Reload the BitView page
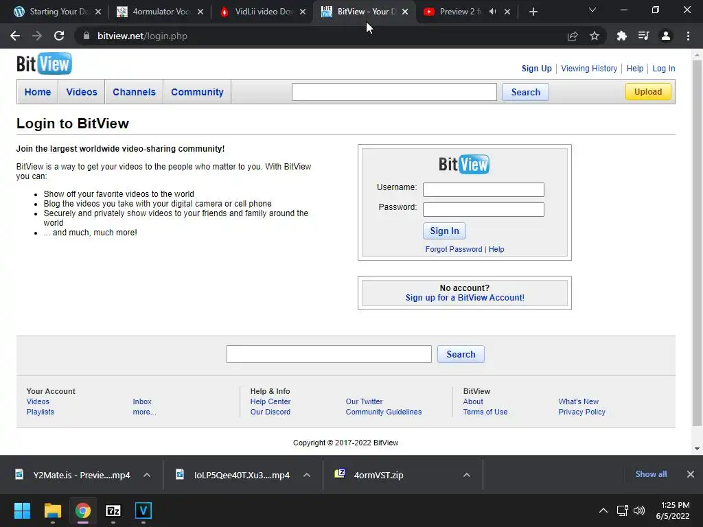 pos(59,36)
